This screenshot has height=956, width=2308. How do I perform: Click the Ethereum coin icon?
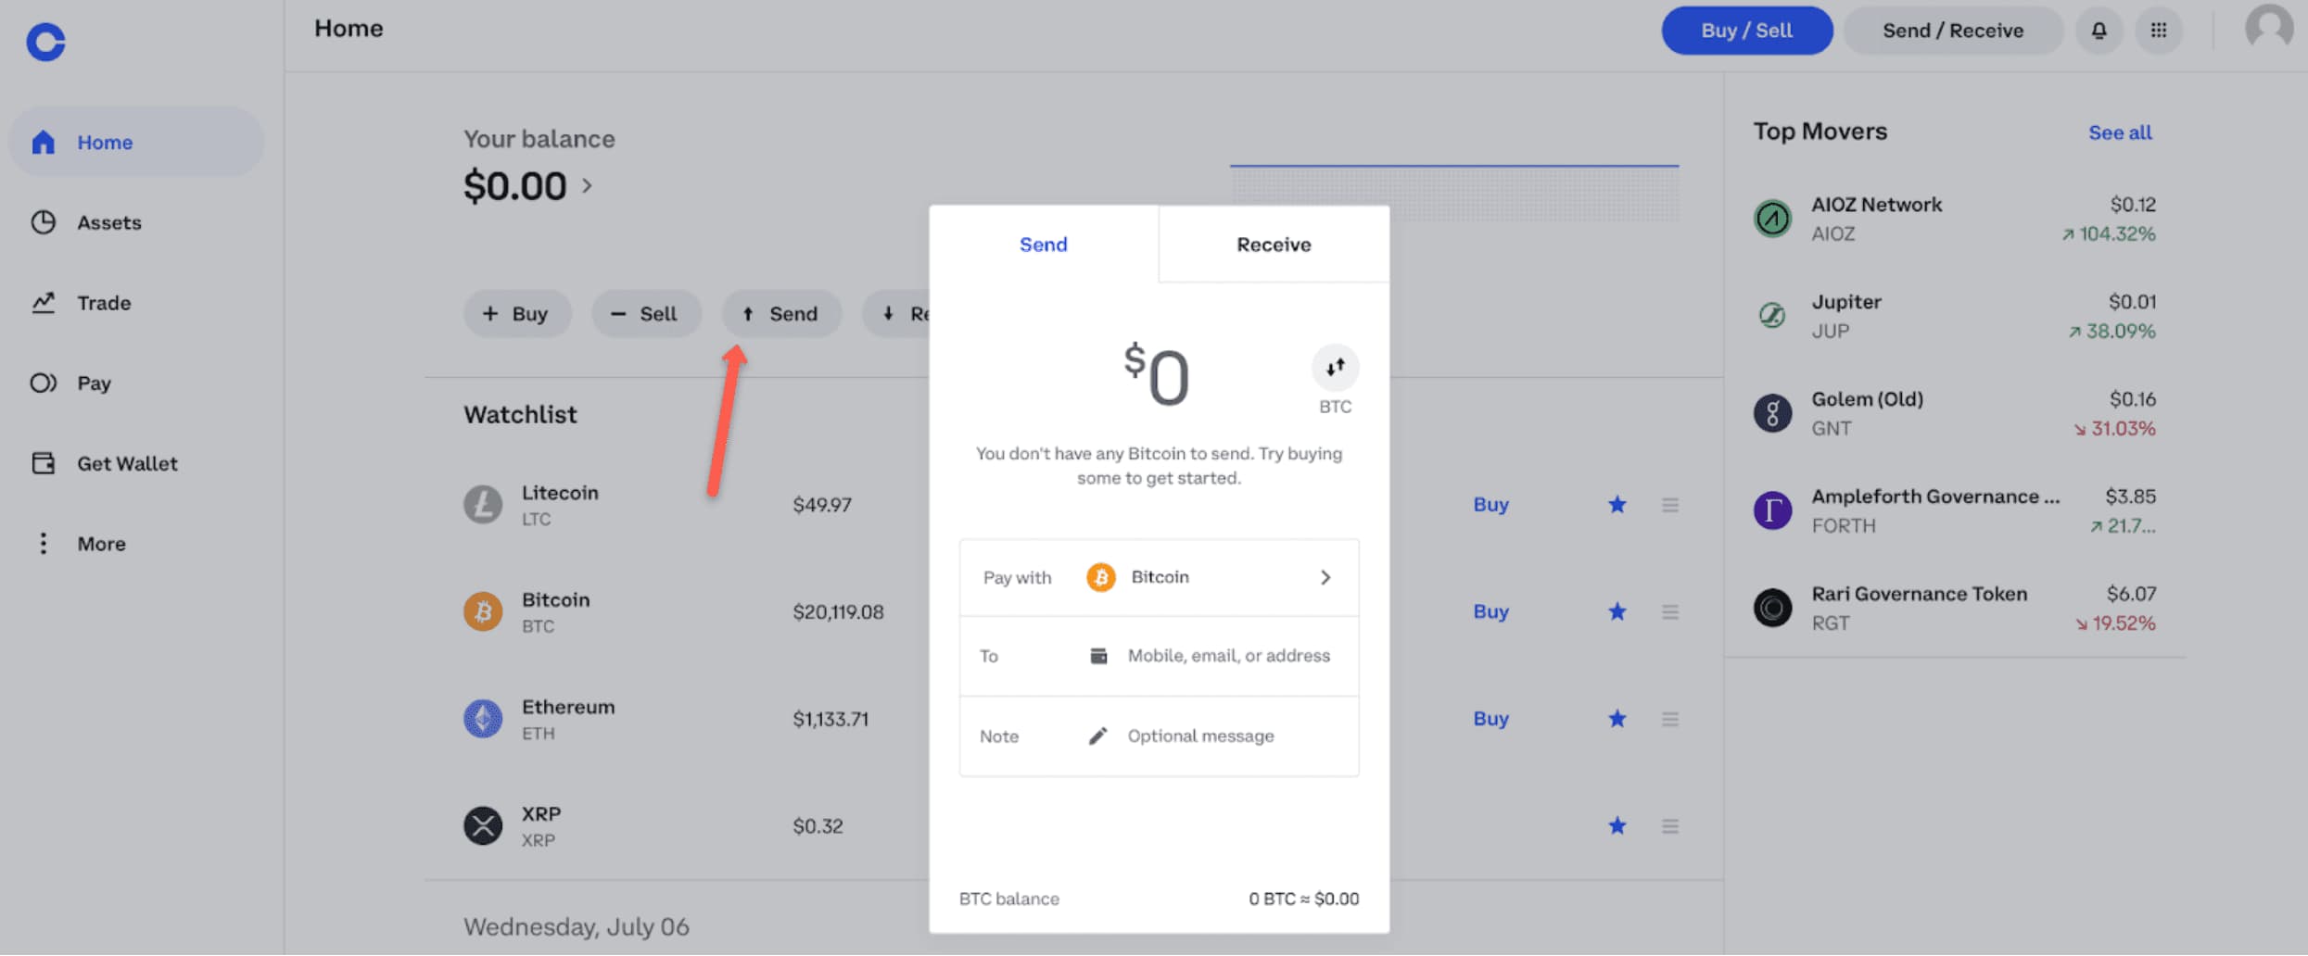[x=483, y=719]
